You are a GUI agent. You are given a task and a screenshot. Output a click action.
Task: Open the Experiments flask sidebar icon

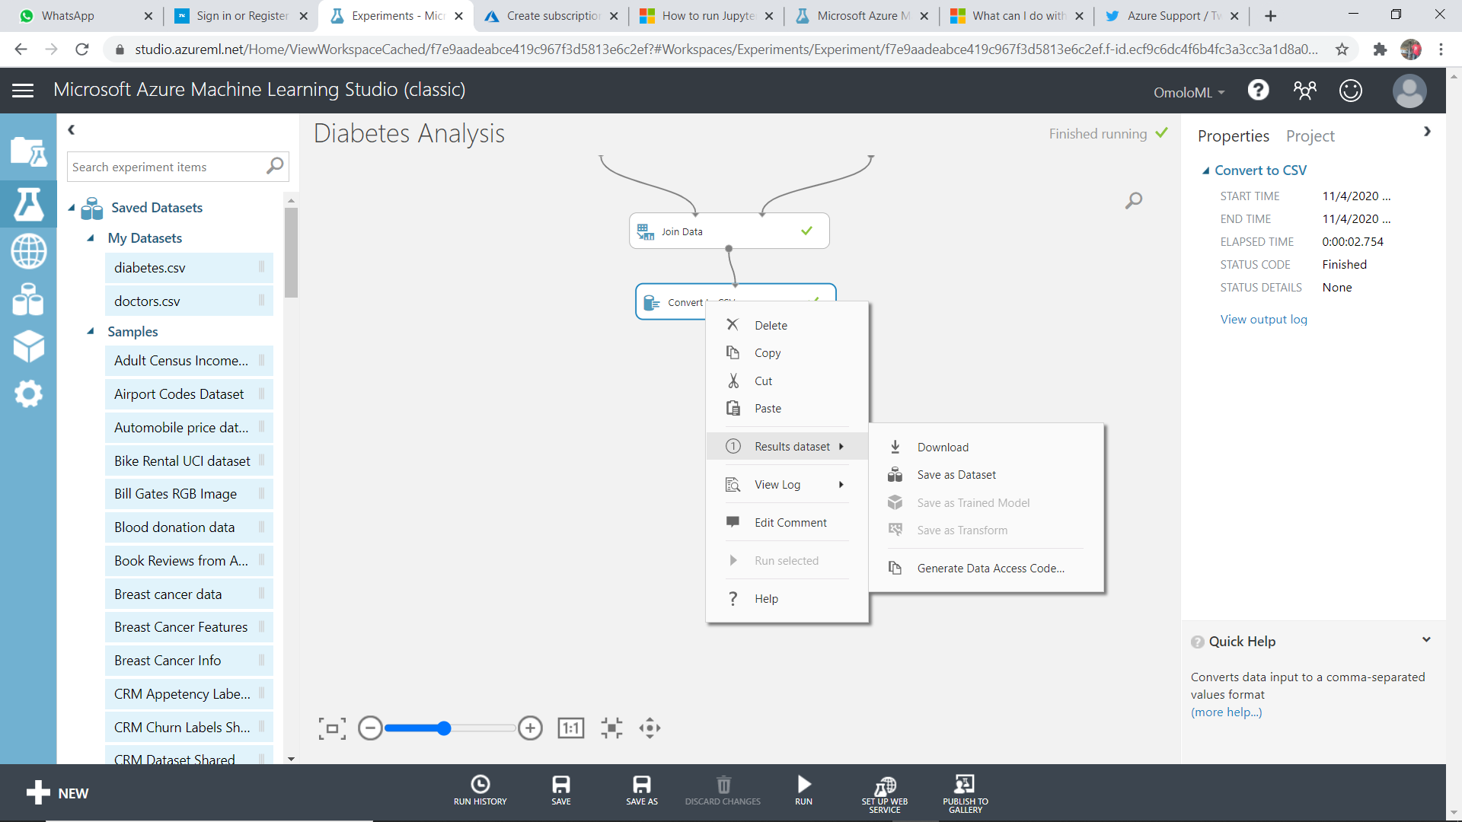pyautogui.click(x=28, y=204)
